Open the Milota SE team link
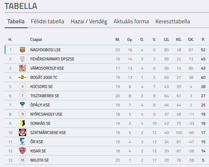 pyautogui.click(x=39, y=160)
